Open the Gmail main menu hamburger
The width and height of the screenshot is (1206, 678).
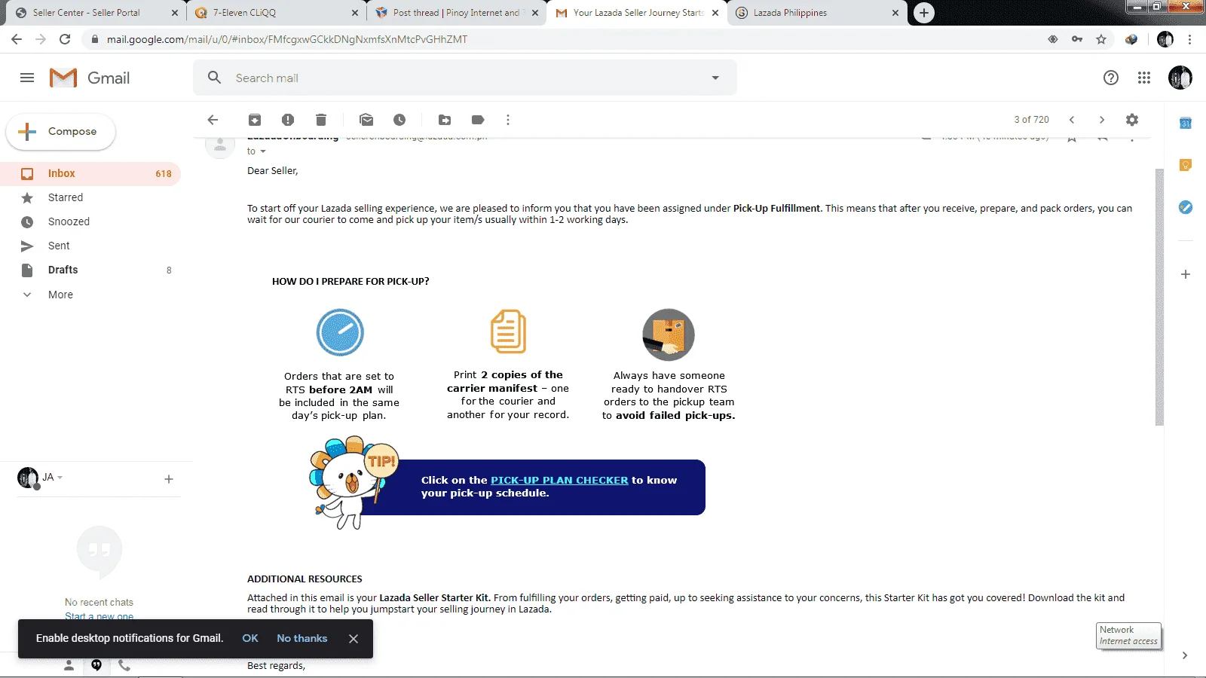click(27, 78)
